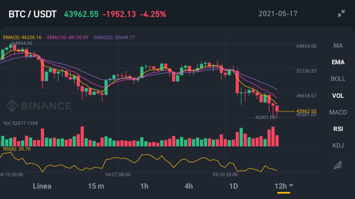Switch to the Línea chart view

pos(42,186)
